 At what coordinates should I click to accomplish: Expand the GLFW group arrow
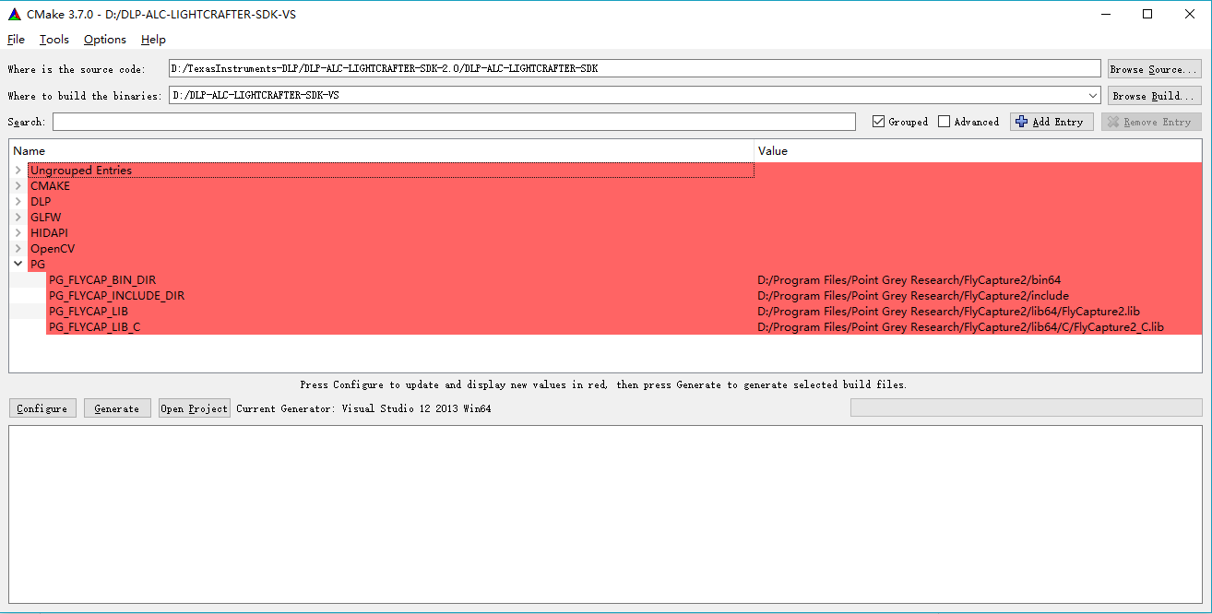tap(18, 218)
